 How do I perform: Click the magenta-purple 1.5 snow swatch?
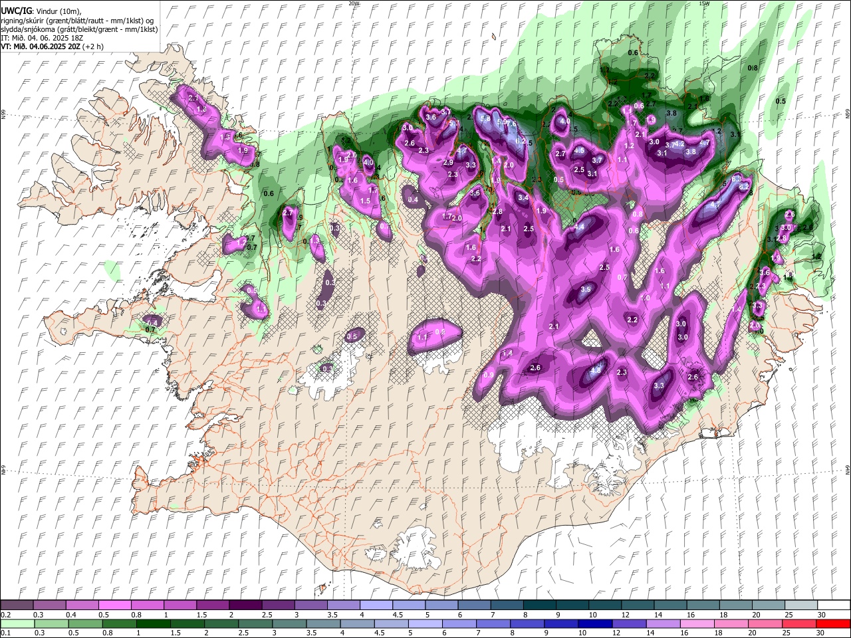click(213, 605)
